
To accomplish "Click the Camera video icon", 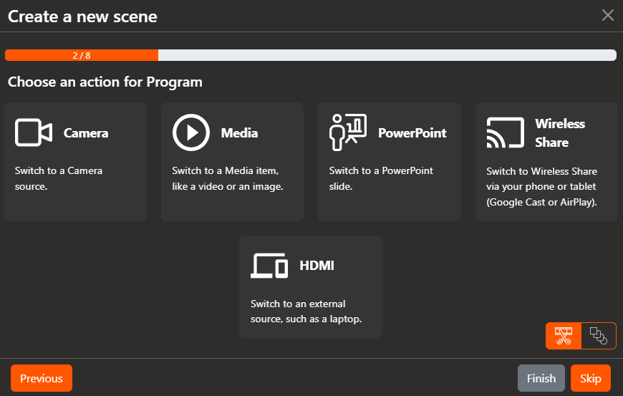I will 34,132.
